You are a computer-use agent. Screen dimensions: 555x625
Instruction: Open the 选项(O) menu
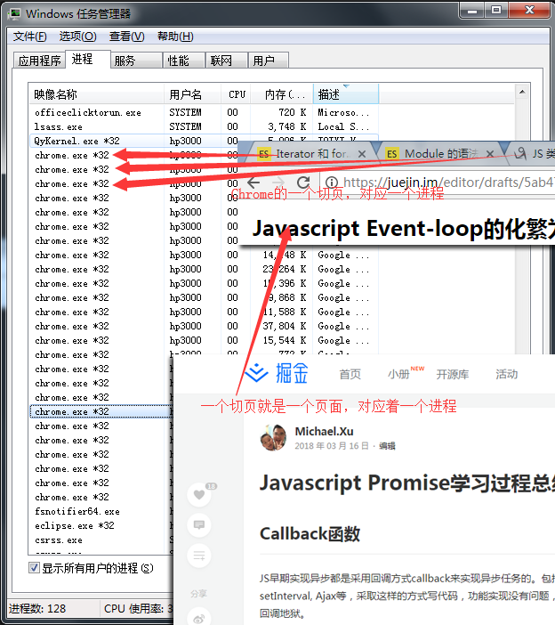tap(77, 37)
